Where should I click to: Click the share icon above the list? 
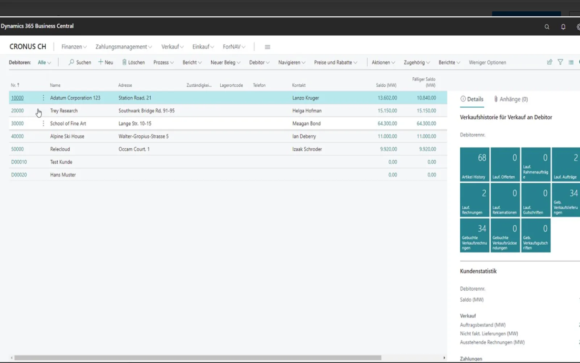[550, 62]
